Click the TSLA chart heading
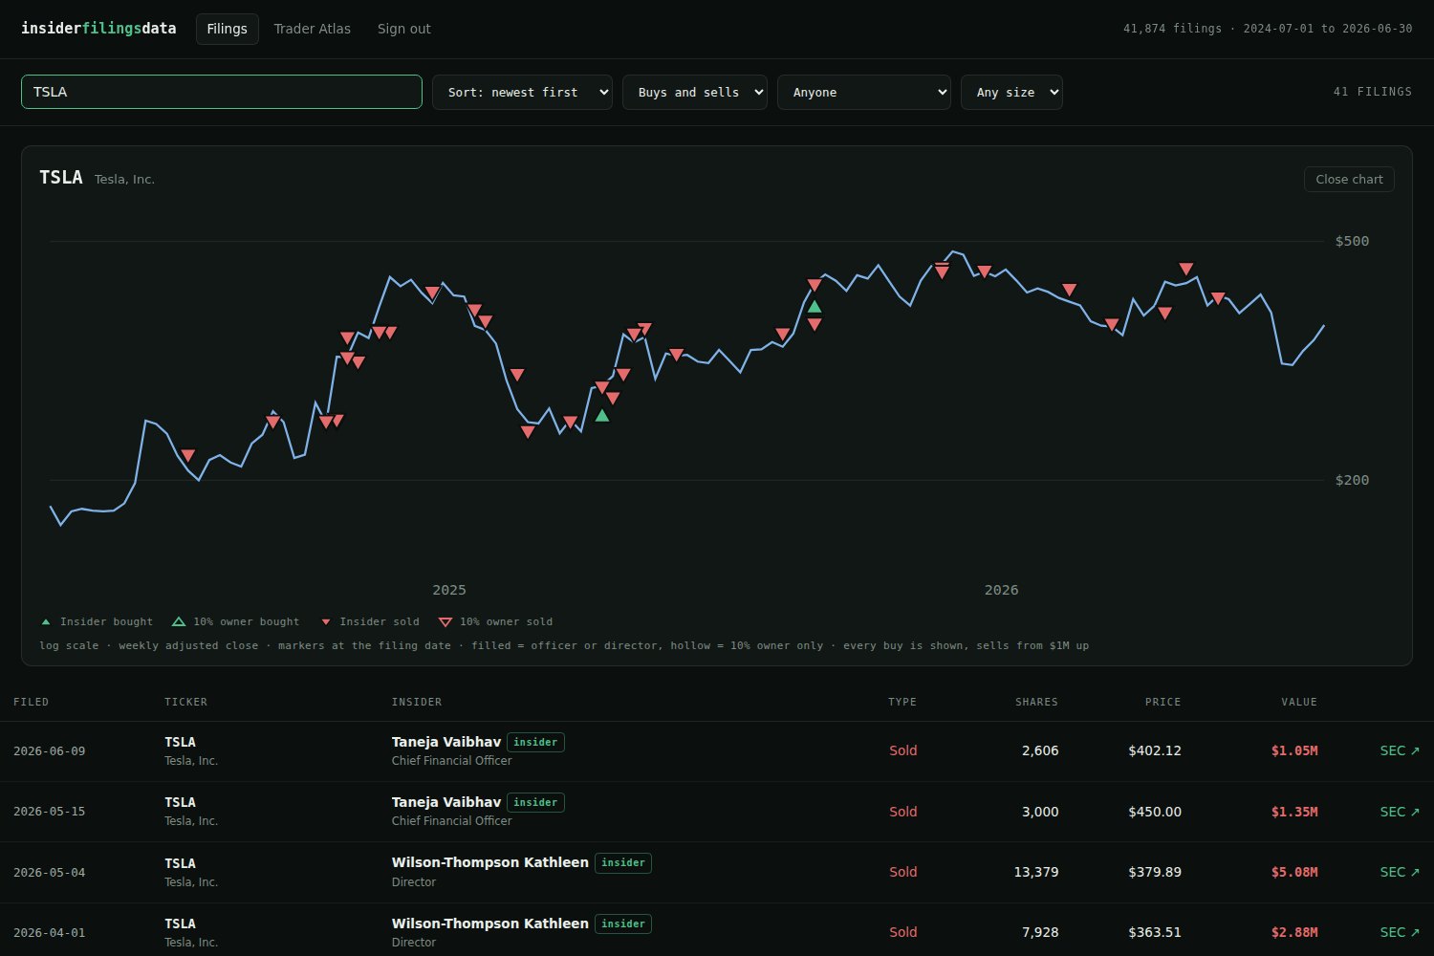The height and width of the screenshot is (956, 1434). [61, 178]
